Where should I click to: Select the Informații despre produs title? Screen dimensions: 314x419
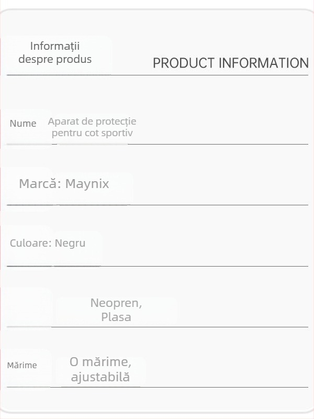coord(55,52)
